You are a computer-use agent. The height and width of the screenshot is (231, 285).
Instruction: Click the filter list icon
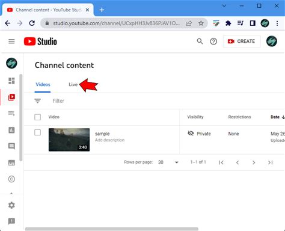38,101
